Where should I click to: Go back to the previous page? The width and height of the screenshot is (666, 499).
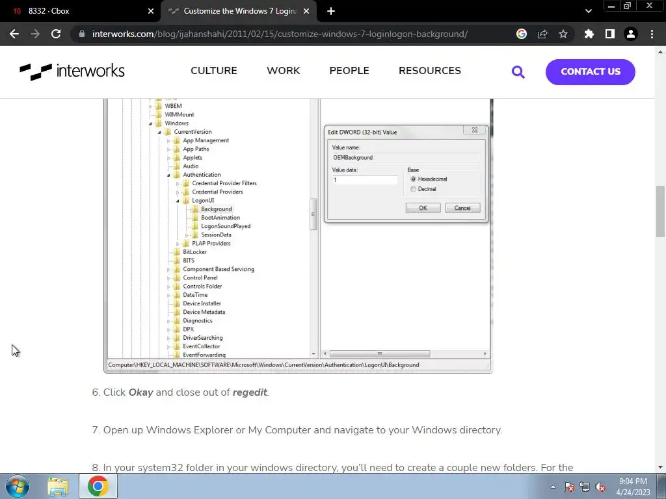click(x=14, y=34)
